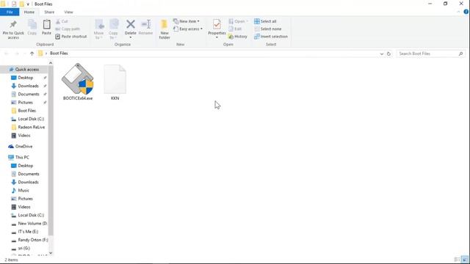This screenshot has width=470, height=264.
Task: Click the Cut scissors icon
Action: tap(58, 21)
